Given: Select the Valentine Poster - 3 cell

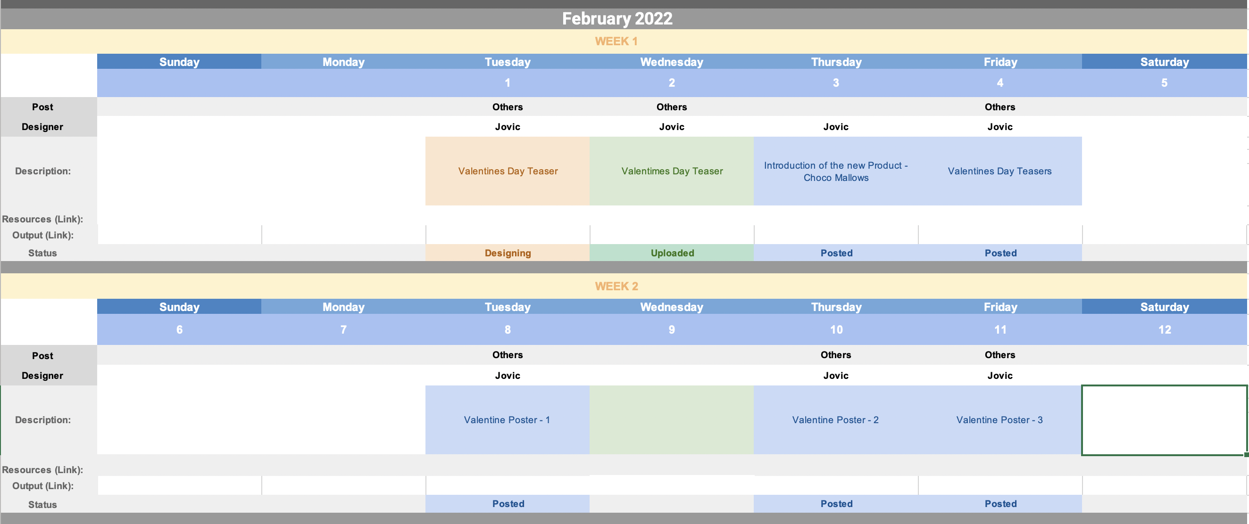Looking at the screenshot, I should pyautogui.click(x=999, y=420).
